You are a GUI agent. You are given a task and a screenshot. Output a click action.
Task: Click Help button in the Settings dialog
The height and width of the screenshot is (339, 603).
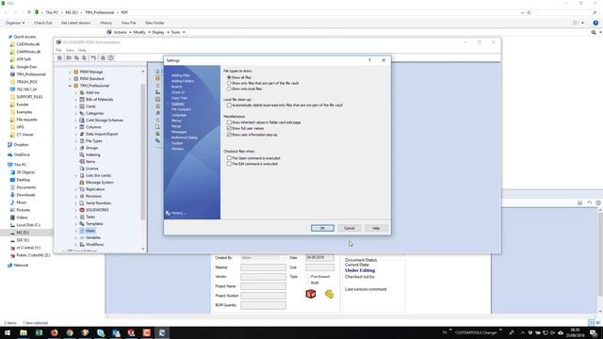click(376, 228)
